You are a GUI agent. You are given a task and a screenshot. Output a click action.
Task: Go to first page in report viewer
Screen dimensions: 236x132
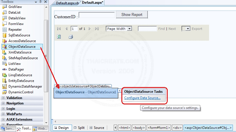59,29
